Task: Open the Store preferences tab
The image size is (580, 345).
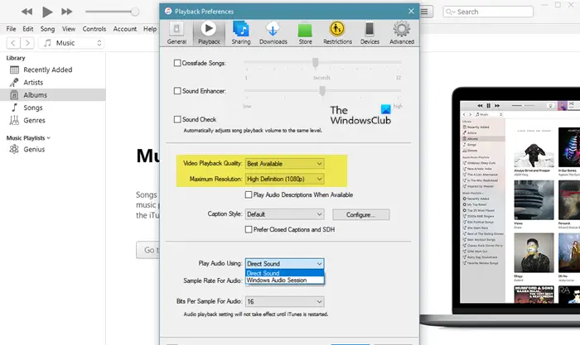Action: click(x=305, y=33)
